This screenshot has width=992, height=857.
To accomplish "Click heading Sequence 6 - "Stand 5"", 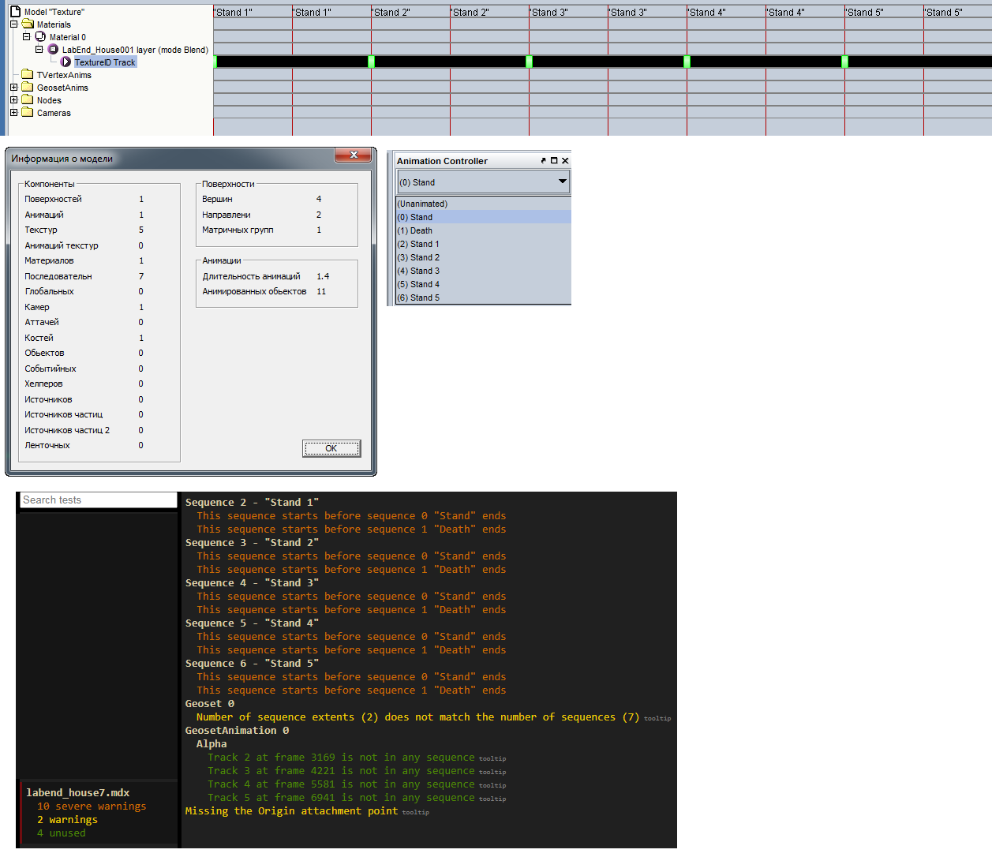I will click(x=252, y=664).
